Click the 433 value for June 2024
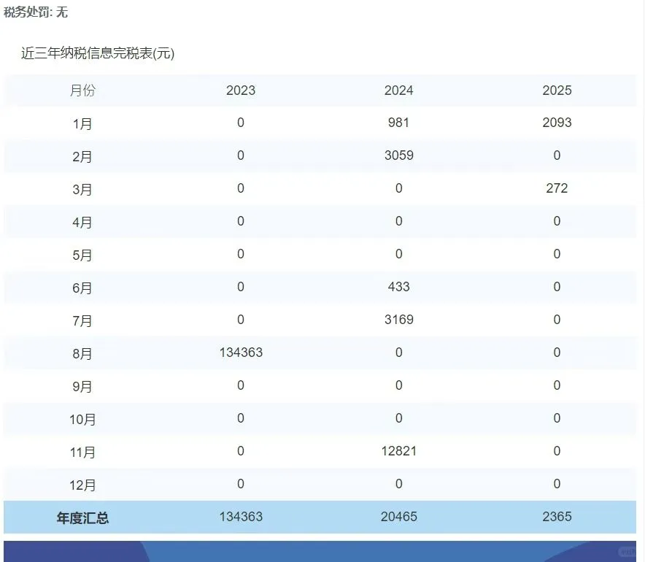 click(x=398, y=288)
